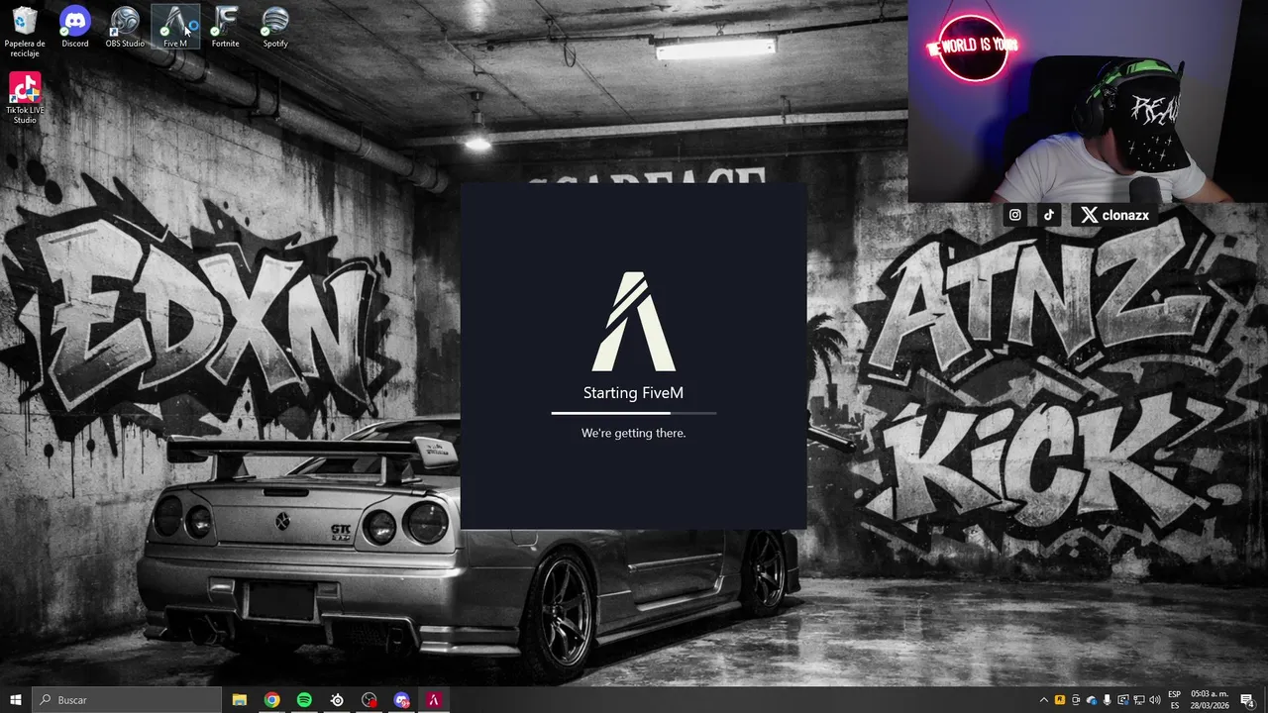This screenshot has width=1268, height=713.
Task: Open Rockstar Games launcher tray icon
Action: pos(1060,700)
